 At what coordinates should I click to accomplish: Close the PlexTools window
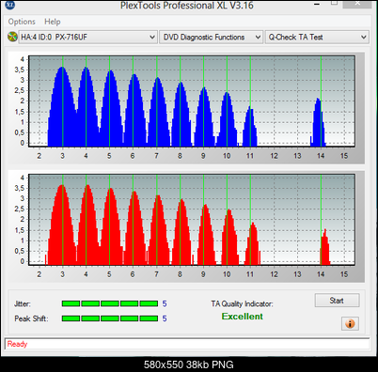357,4
